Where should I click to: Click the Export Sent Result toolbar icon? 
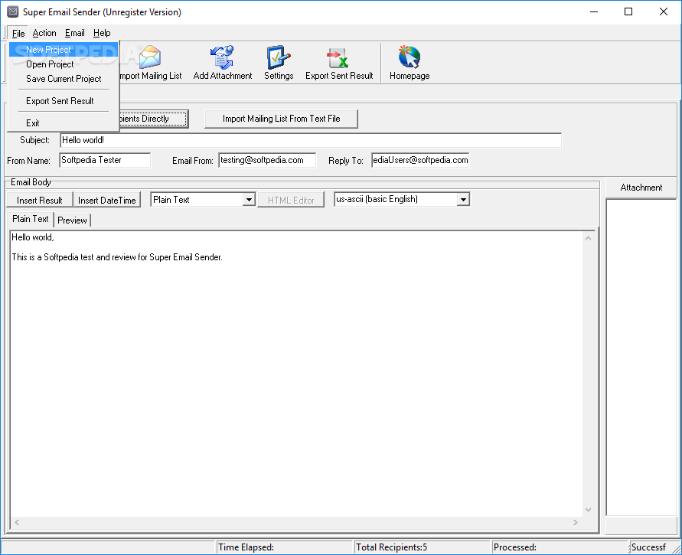pyautogui.click(x=338, y=58)
